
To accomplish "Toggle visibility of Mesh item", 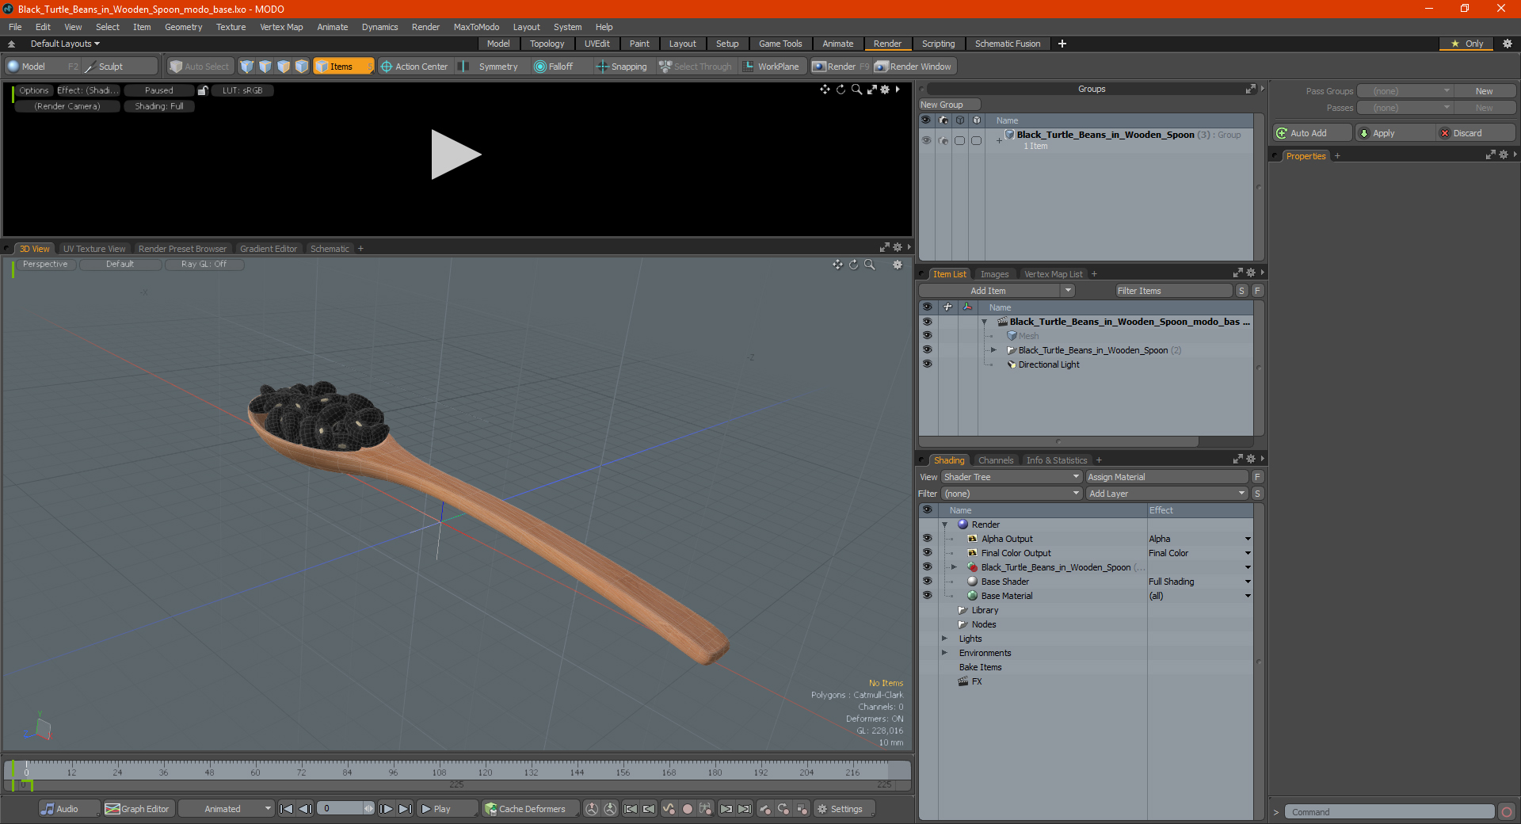I will click(x=927, y=336).
